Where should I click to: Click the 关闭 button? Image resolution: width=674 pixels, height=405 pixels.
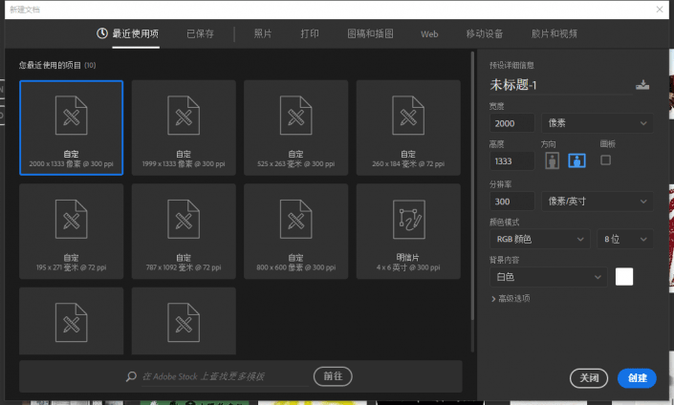[589, 378]
